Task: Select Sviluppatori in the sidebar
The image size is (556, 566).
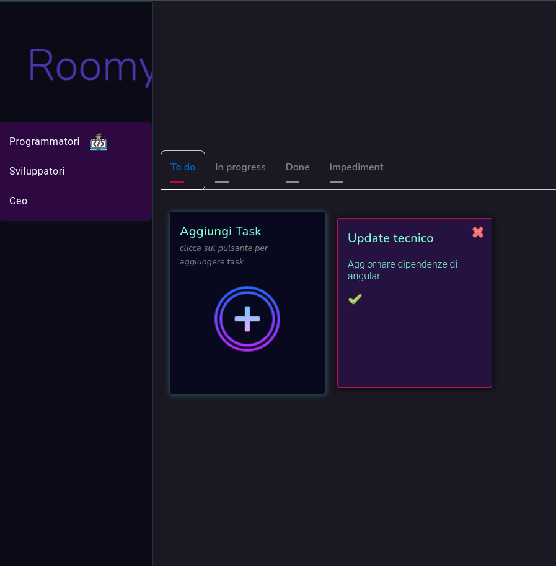Action: pyautogui.click(x=37, y=171)
